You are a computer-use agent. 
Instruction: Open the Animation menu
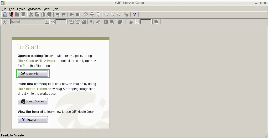click(34, 9)
